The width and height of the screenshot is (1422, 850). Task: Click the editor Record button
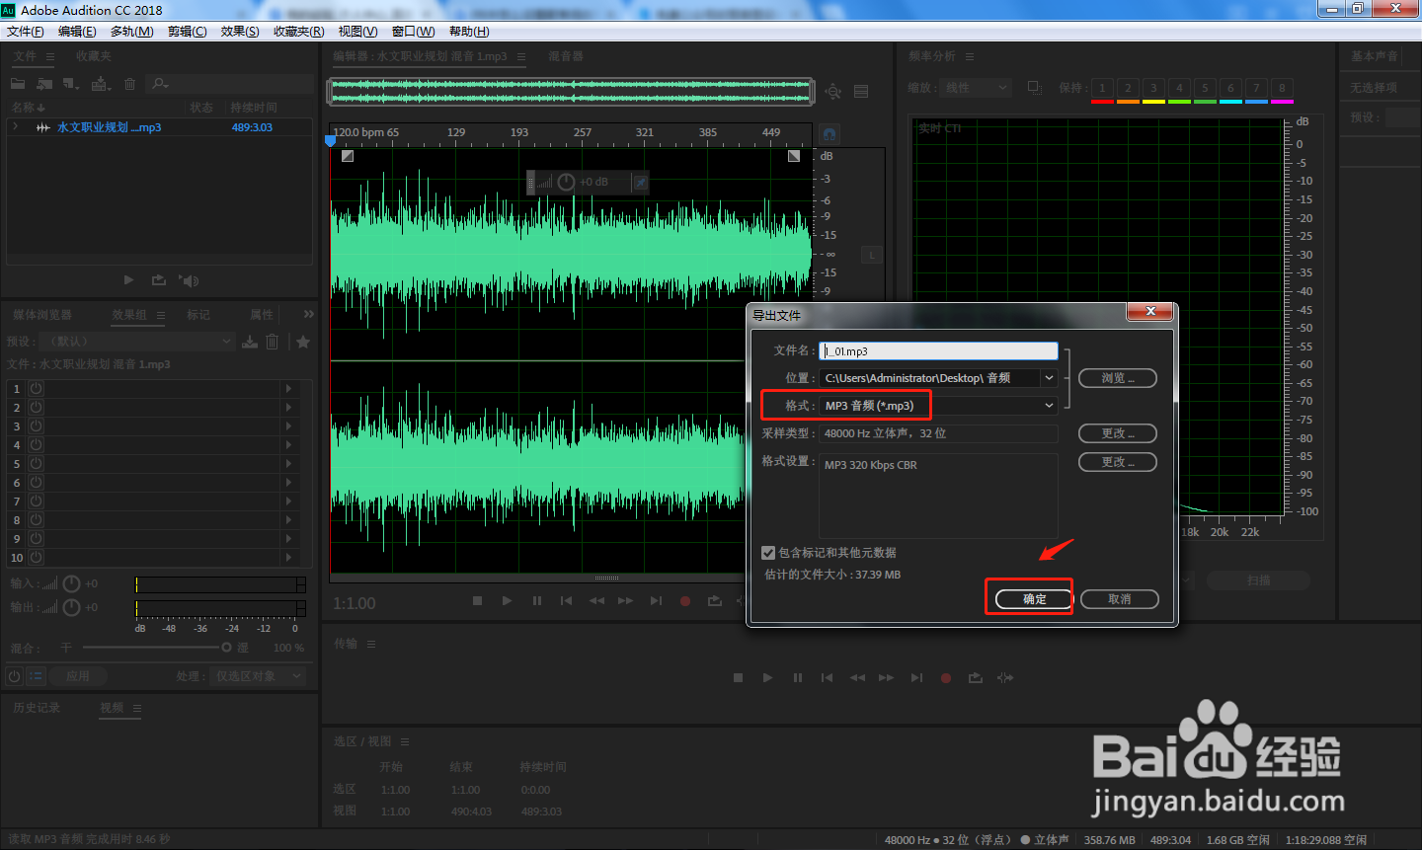[x=685, y=600]
